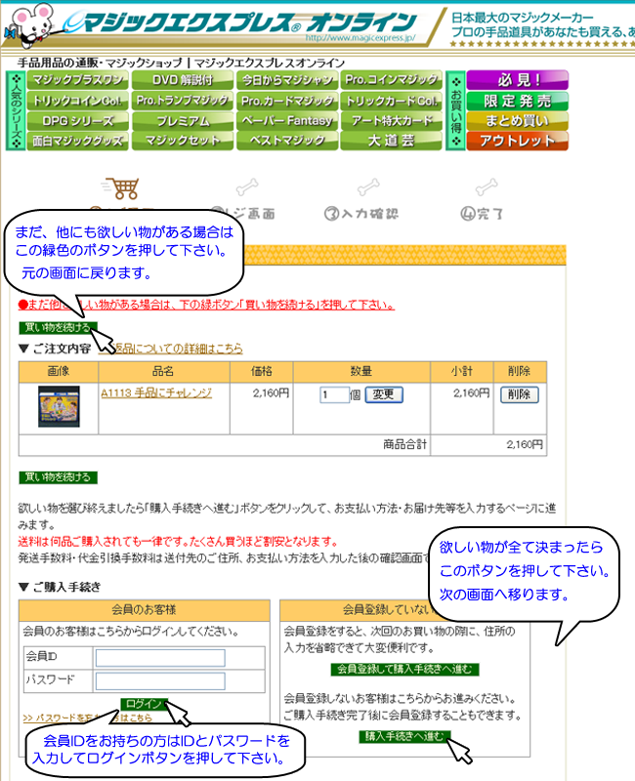635x781 pixels.
Task: Click lower 買い物を続ける button below the order table
Action: pos(58,477)
